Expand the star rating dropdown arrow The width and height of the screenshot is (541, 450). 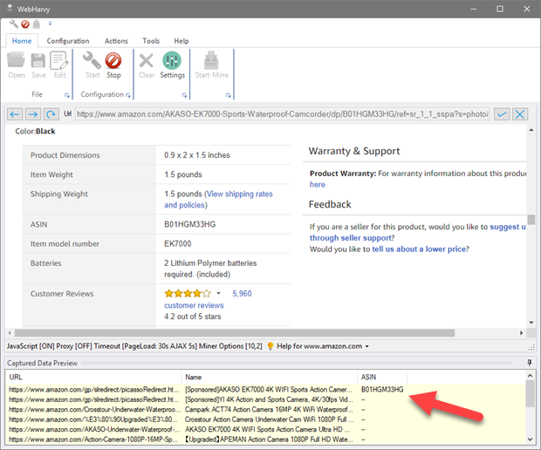(218, 294)
